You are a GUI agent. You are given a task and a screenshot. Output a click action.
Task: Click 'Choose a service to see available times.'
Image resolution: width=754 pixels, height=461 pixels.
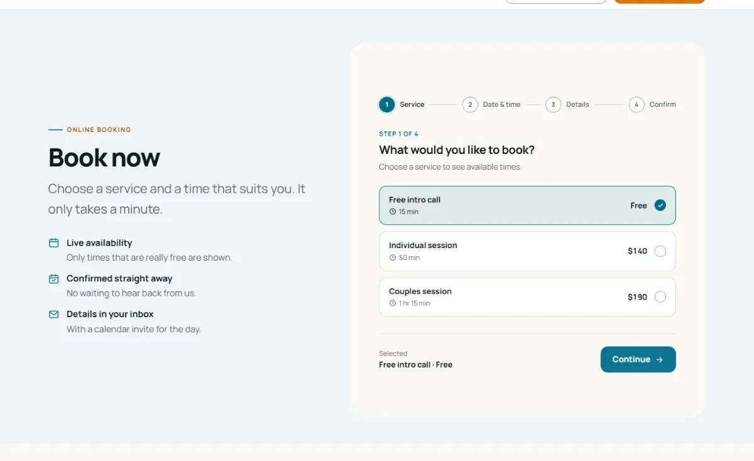pyautogui.click(x=451, y=167)
